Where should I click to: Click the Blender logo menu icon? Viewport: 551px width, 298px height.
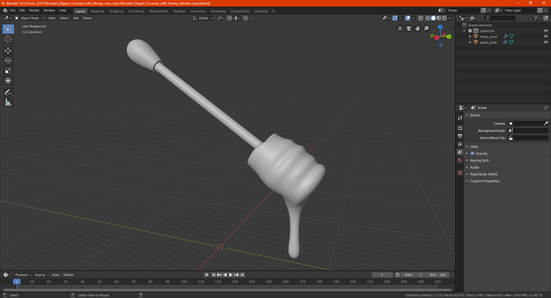5,10
